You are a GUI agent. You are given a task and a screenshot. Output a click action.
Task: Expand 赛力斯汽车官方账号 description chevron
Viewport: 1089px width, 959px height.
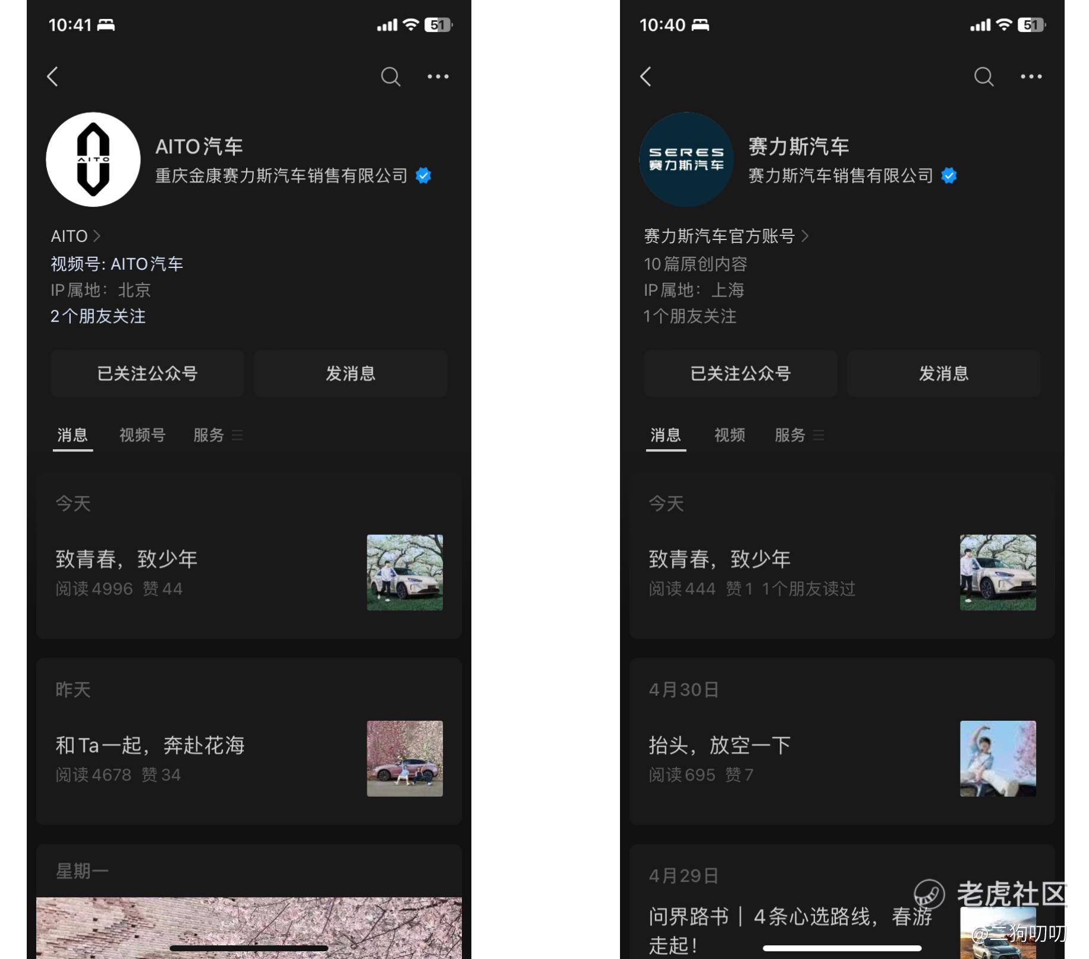click(805, 236)
